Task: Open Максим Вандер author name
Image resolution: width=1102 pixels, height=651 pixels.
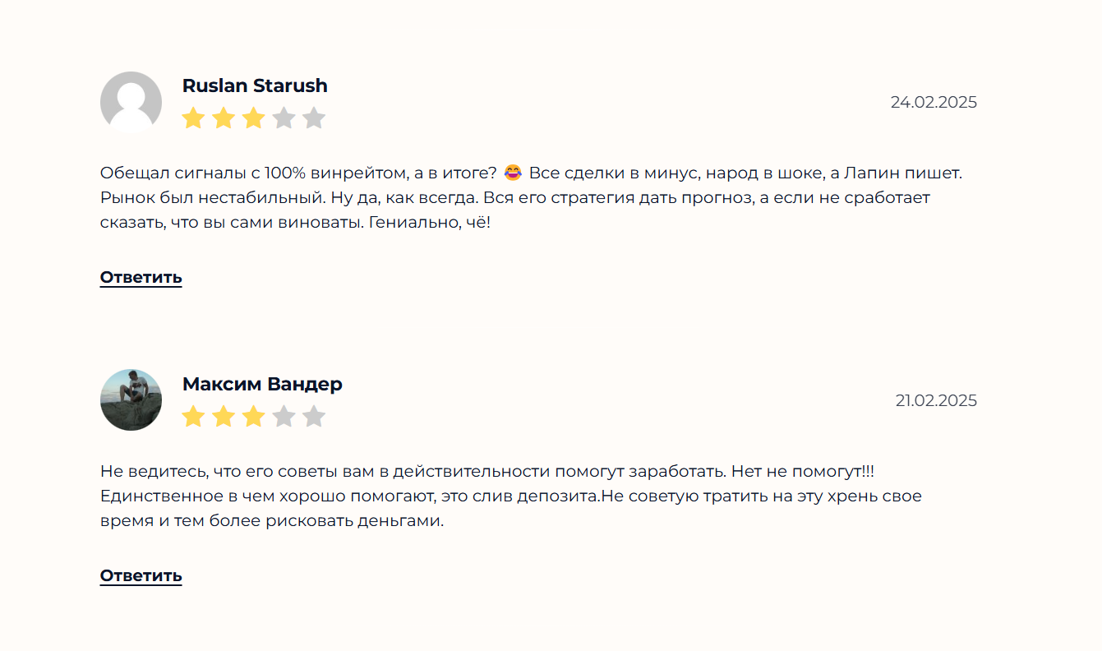Action: [262, 384]
